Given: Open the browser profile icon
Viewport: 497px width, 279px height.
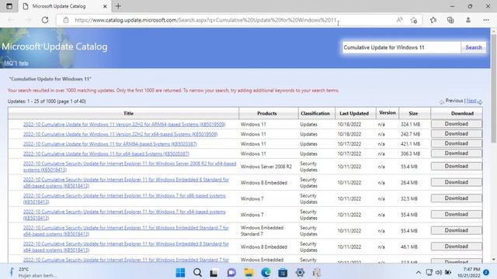Looking at the screenshot, I should (468, 20).
